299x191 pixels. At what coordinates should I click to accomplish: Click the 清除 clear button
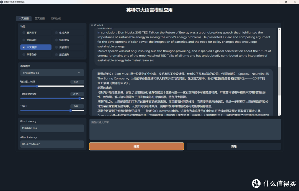[x=234, y=146]
